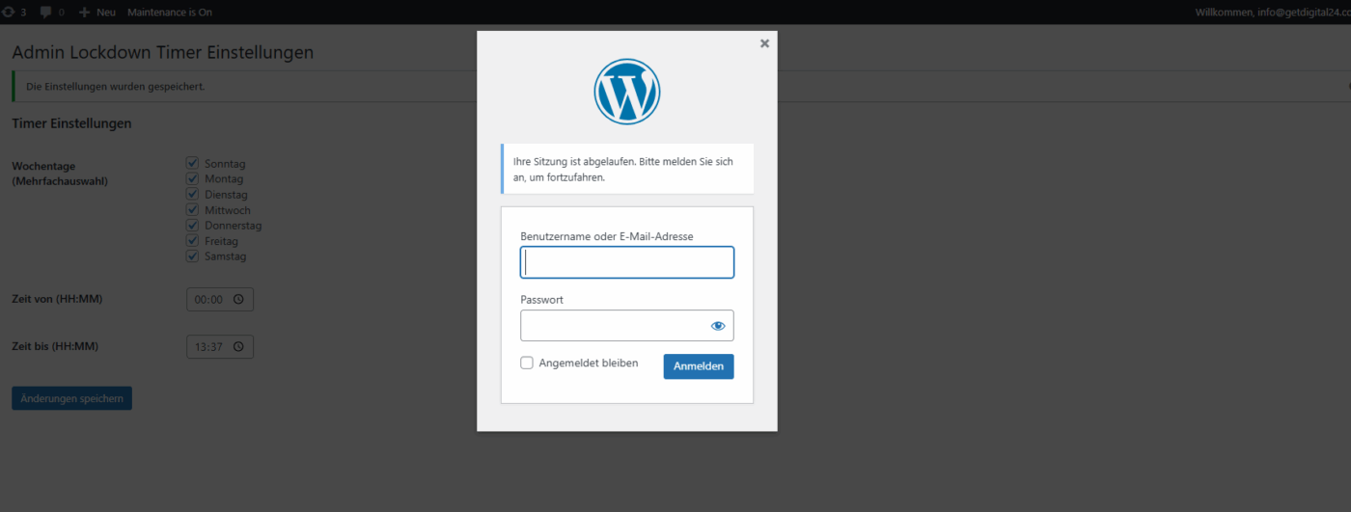1351x512 pixels.
Task: Open time picker clock for Zeit bis
Action: tap(238, 346)
